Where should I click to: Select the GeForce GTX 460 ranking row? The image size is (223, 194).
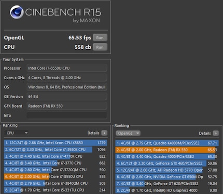pos(167,163)
